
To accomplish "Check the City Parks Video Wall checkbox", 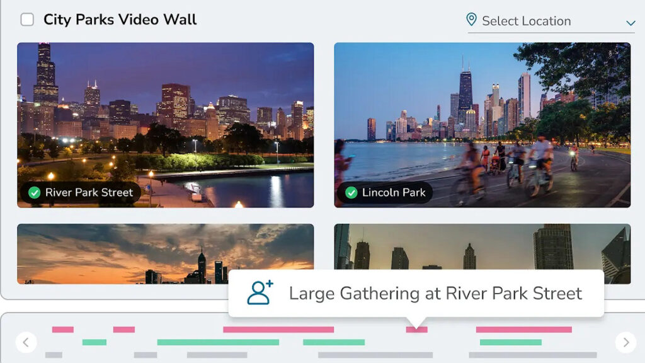I will click(27, 20).
